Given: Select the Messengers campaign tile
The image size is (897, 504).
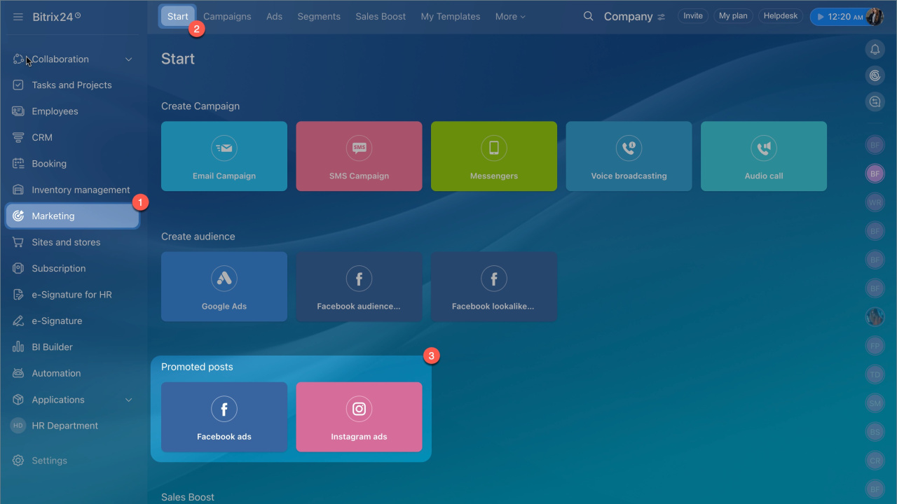Looking at the screenshot, I should [x=494, y=156].
